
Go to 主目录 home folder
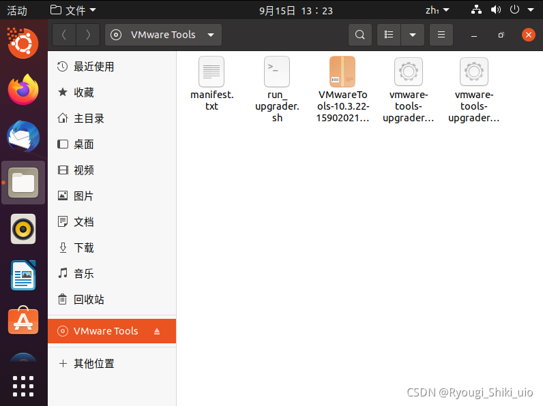click(112, 119)
